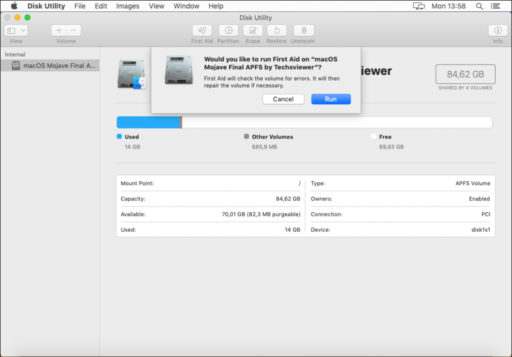Open the Info toolbar button
Viewport: 512px width, 357px height.
[x=497, y=30]
